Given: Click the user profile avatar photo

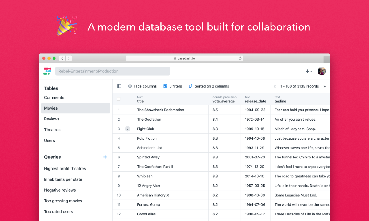Looking at the screenshot, I should click(x=322, y=71).
